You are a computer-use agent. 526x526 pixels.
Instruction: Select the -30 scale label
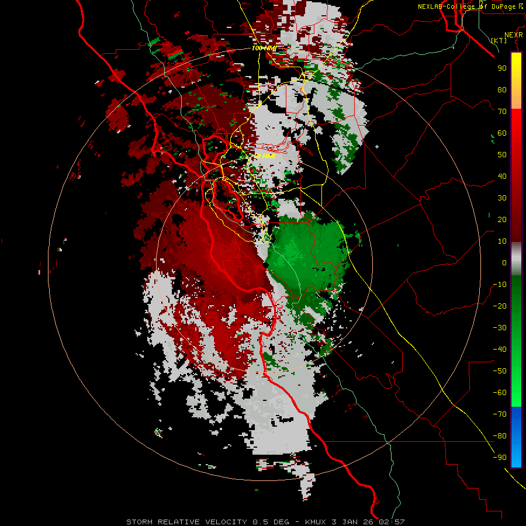pyautogui.click(x=500, y=328)
